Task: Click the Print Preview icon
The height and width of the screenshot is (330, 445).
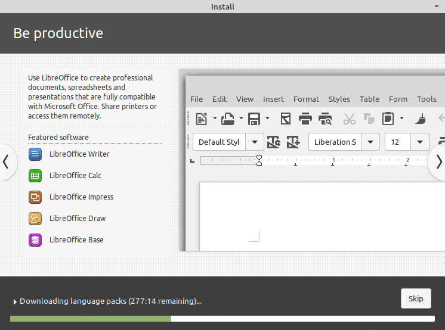Action: point(325,119)
